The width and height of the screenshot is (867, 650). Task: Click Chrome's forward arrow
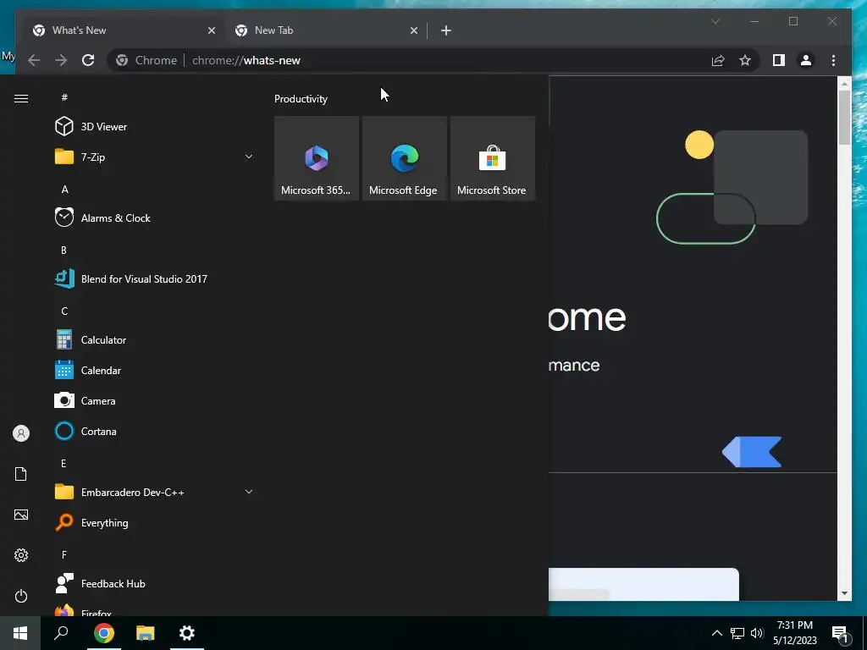coord(61,60)
